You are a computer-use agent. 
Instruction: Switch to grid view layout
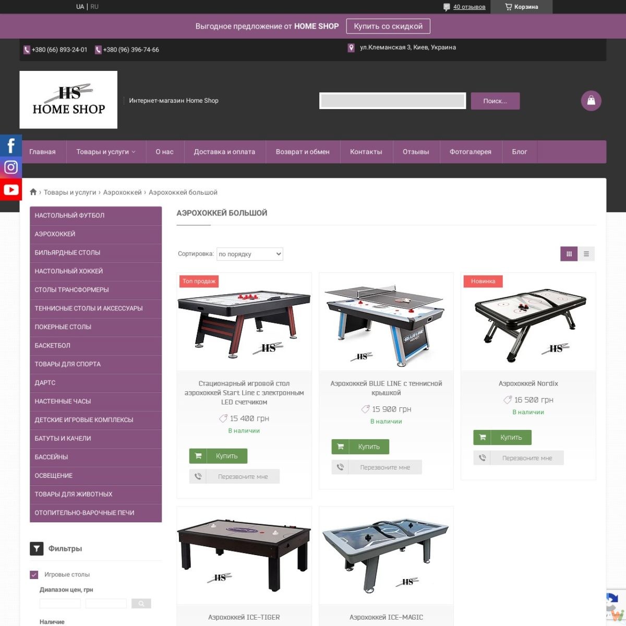click(x=569, y=254)
